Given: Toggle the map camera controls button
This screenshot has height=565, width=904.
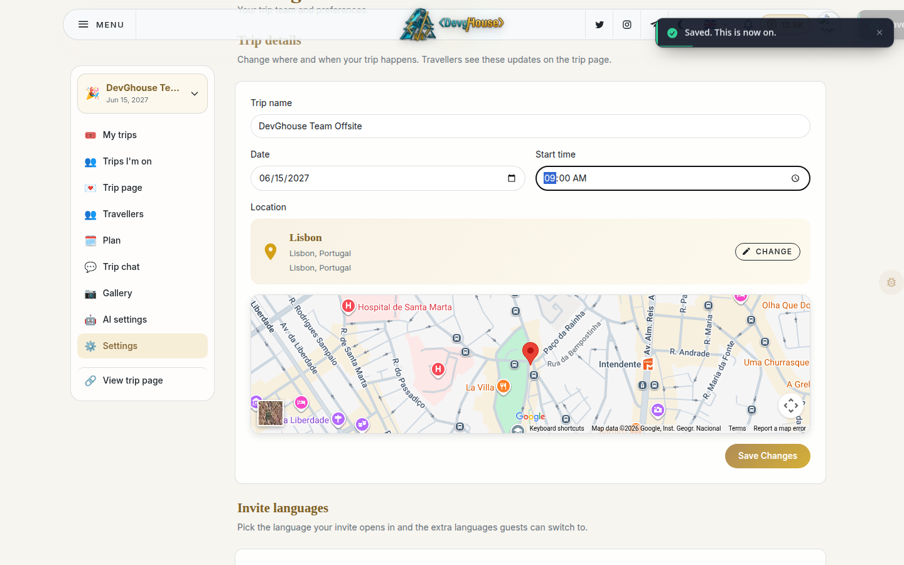Looking at the screenshot, I should coord(791,406).
